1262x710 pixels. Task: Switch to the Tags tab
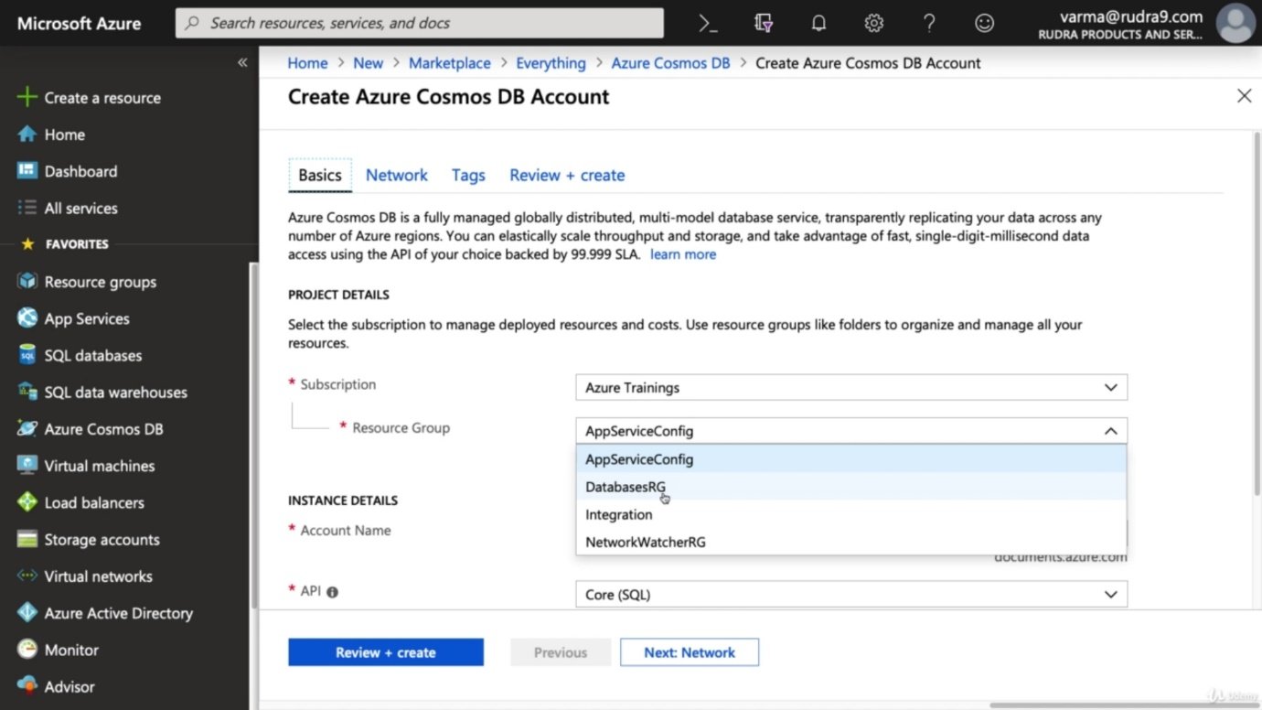pos(468,175)
